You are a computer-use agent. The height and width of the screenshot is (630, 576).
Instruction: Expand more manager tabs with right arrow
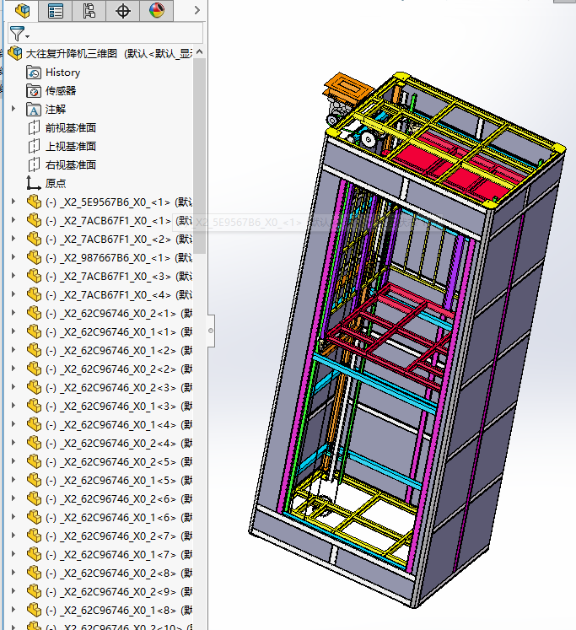(196, 11)
